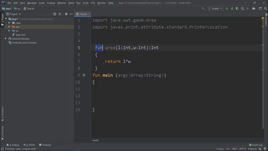268x151 pixels.
Task: Locate opened file via crosshair icon
Action: pos(54,14)
